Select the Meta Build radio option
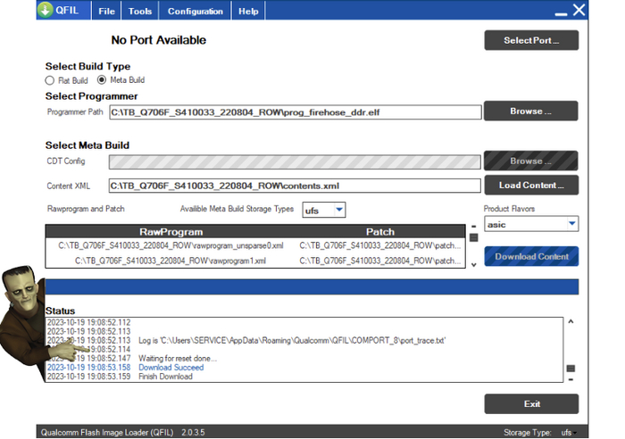This screenshot has width=625, height=439. pos(102,80)
